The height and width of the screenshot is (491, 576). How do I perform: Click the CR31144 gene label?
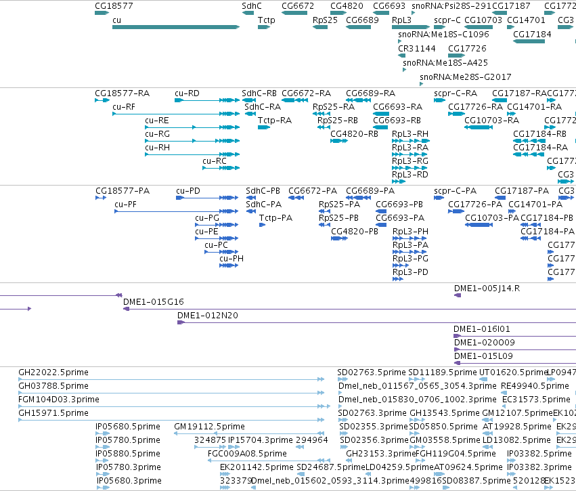coord(417,49)
